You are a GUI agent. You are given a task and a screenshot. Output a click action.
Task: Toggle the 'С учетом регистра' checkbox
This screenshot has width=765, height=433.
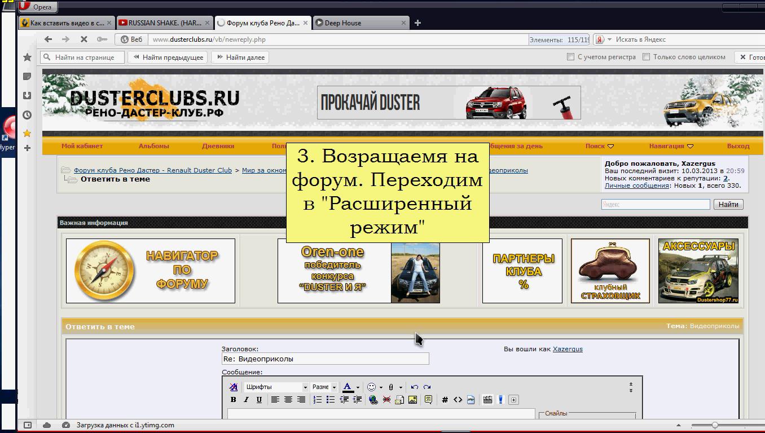tap(570, 57)
